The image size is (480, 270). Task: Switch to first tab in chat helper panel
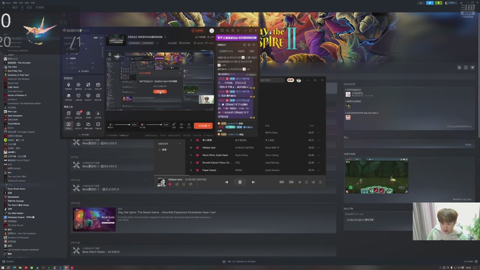pos(226,51)
